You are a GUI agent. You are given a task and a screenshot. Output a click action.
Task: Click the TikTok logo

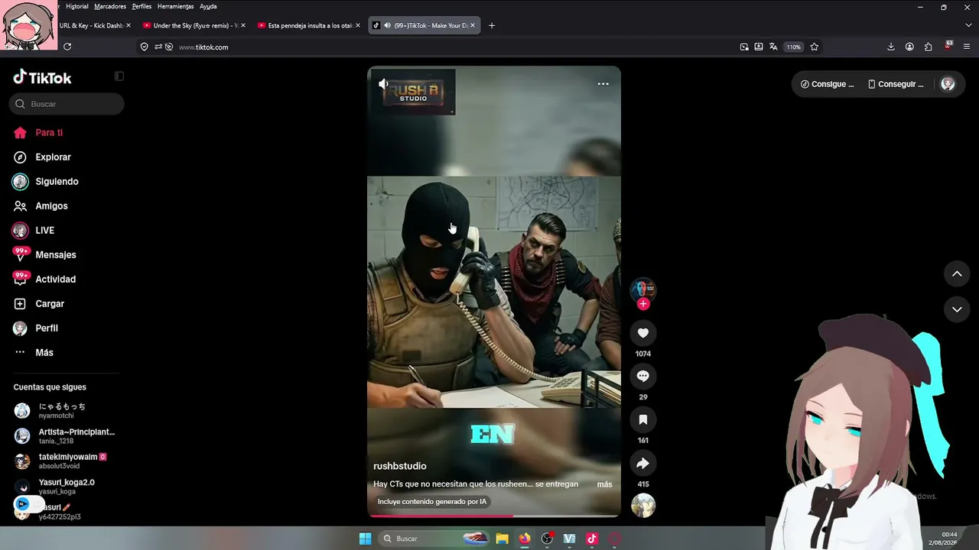click(x=43, y=77)
